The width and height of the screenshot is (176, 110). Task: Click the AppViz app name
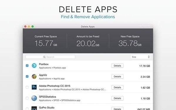43,75
